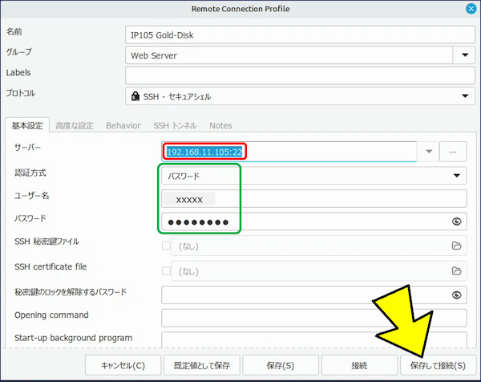Click the SSH protocol lock icon
The height and width of the screenshot is (382, 481).
point(135,96)
